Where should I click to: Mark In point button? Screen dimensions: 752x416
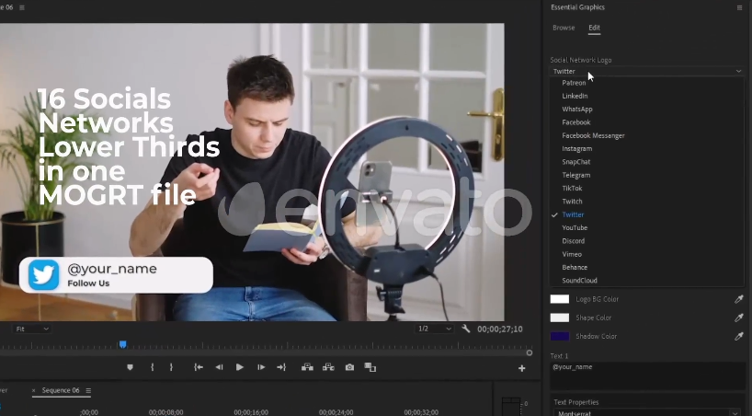(x=152, y=367)
